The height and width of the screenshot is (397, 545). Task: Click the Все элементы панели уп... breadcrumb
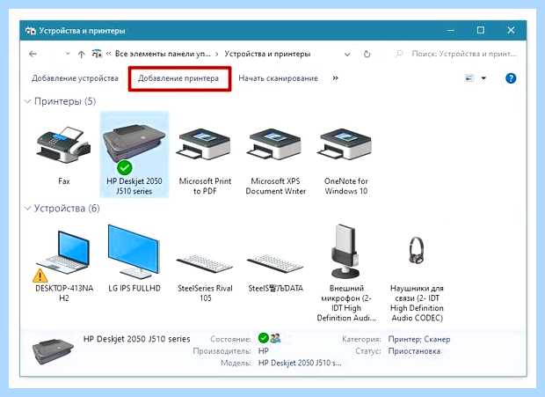[x=163, y=54]
